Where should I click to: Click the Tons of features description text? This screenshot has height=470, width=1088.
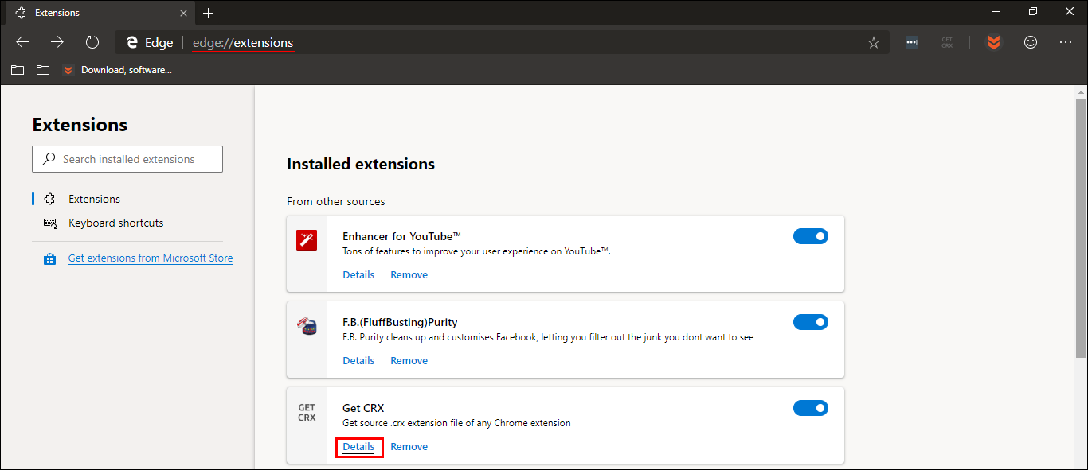(x=476, y=251)
